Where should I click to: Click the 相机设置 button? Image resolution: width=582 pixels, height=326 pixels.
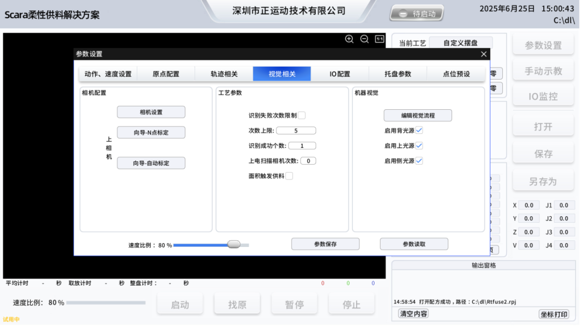click(x=151, y=112)
